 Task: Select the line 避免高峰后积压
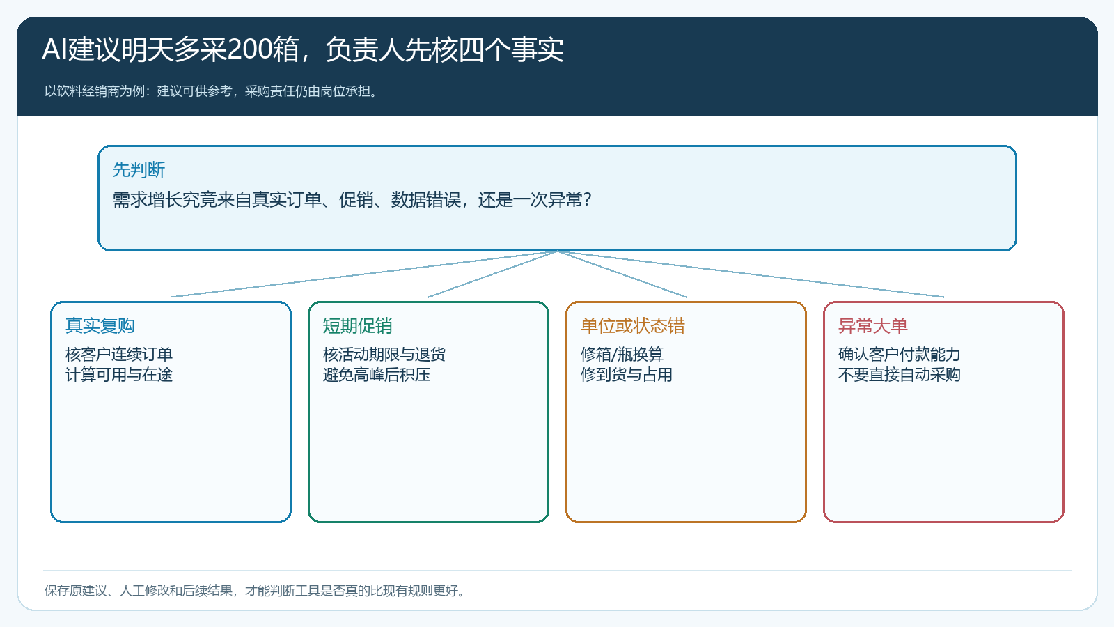click(376, 374)
